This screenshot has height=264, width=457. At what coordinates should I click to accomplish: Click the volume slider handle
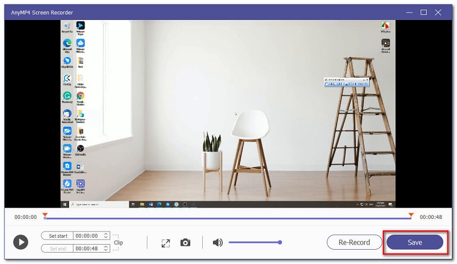(x=280, y=242)
